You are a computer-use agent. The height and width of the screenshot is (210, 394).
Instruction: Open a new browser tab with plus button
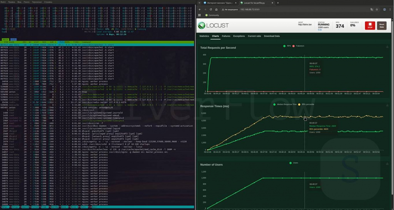[278, 3]
